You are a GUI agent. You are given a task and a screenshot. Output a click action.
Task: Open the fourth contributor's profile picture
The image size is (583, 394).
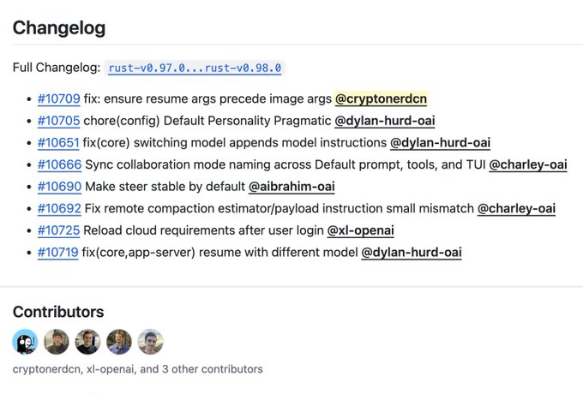pos(119,342)
